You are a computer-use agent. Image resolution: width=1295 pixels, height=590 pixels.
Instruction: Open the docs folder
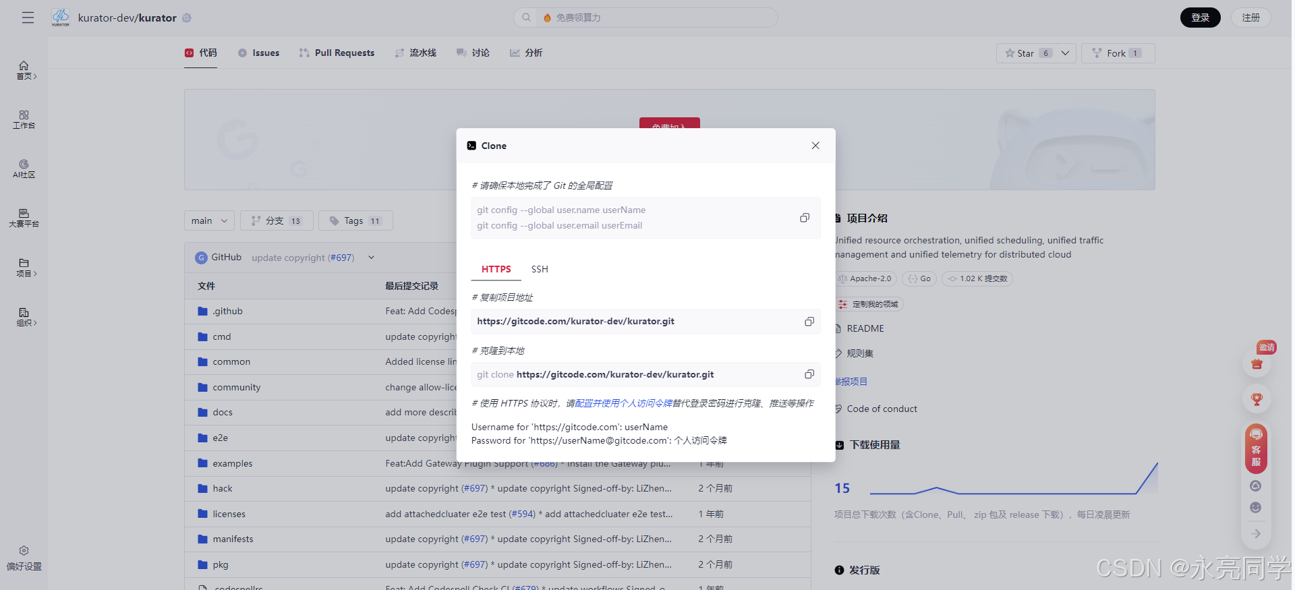[222, 412]
